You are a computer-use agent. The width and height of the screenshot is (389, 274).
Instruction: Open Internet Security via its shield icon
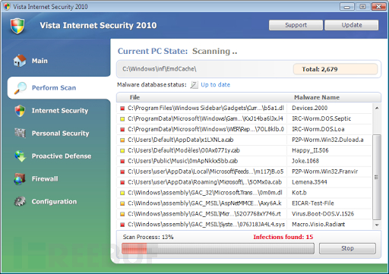20,111
